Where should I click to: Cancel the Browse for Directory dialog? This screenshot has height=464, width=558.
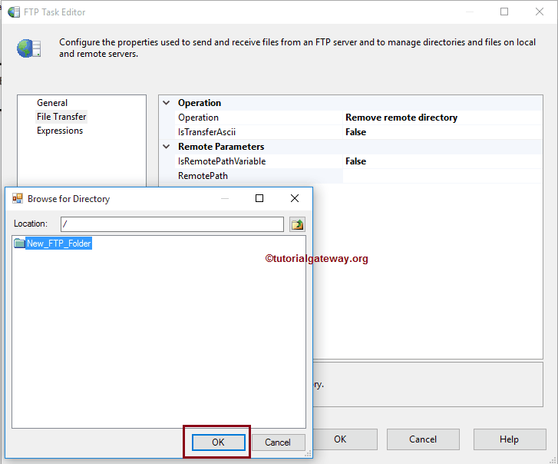(278, 442)
